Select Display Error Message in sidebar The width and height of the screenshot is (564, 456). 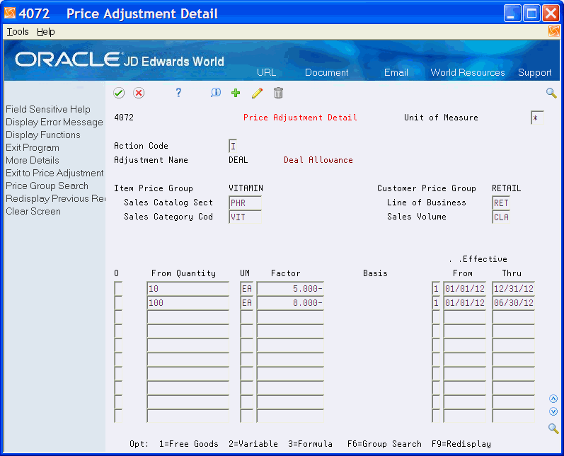pyautogui.click(x=54, y=122)
